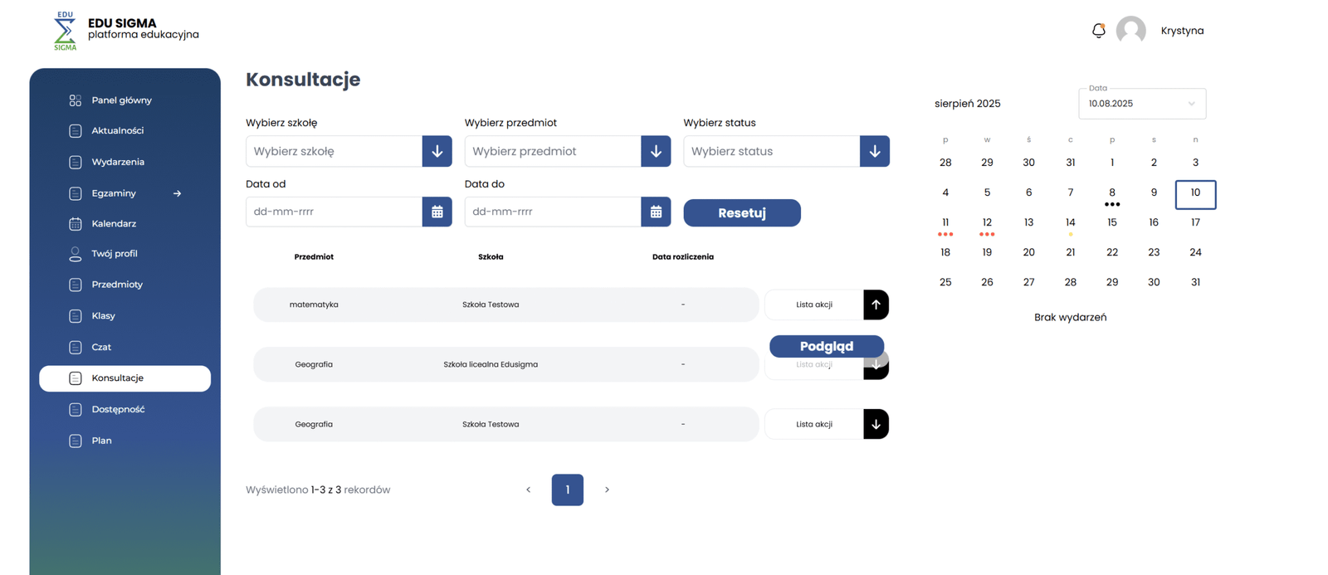Image resolution: width=1328 pixels, height=575 pixels.
Task: Click the Kalendarz sidebar icon
Action: 76,224
